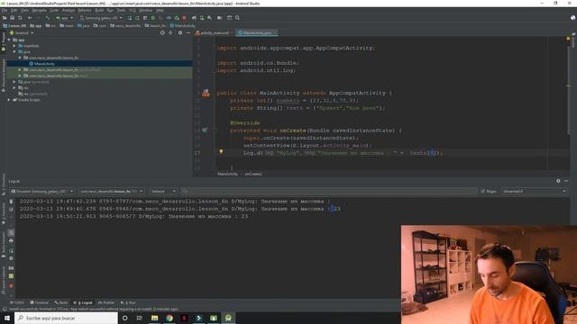Click in the Logcat search input field
Image resolution: width=577 pixels, height=324 pixels.
pos(328,191)
